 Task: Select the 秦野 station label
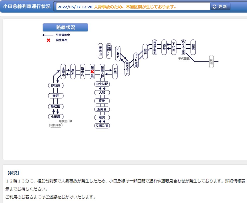56,96
